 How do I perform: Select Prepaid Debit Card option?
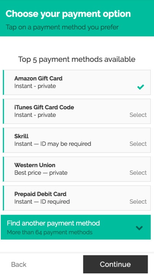77,198
